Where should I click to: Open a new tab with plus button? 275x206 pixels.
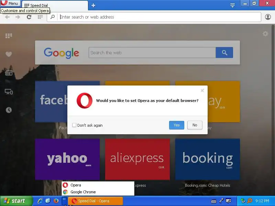(x=93, y=5)
